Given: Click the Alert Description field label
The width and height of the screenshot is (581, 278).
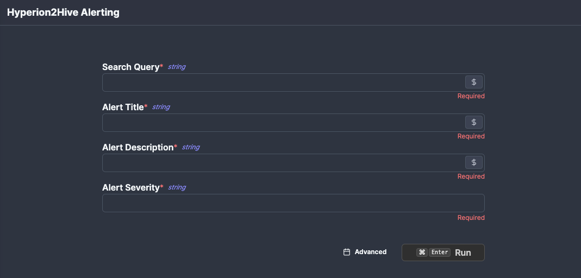Looking at the screenshot, I should pos(138,148).
